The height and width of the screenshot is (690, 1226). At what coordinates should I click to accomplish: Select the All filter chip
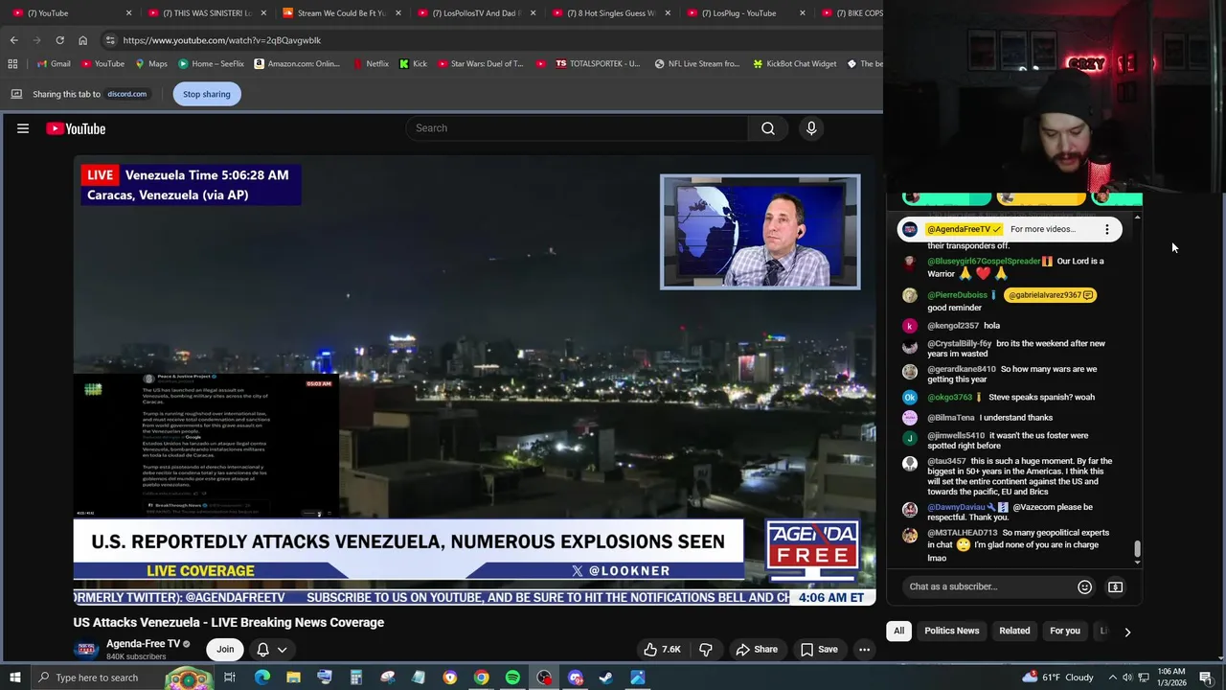point(898,632)
